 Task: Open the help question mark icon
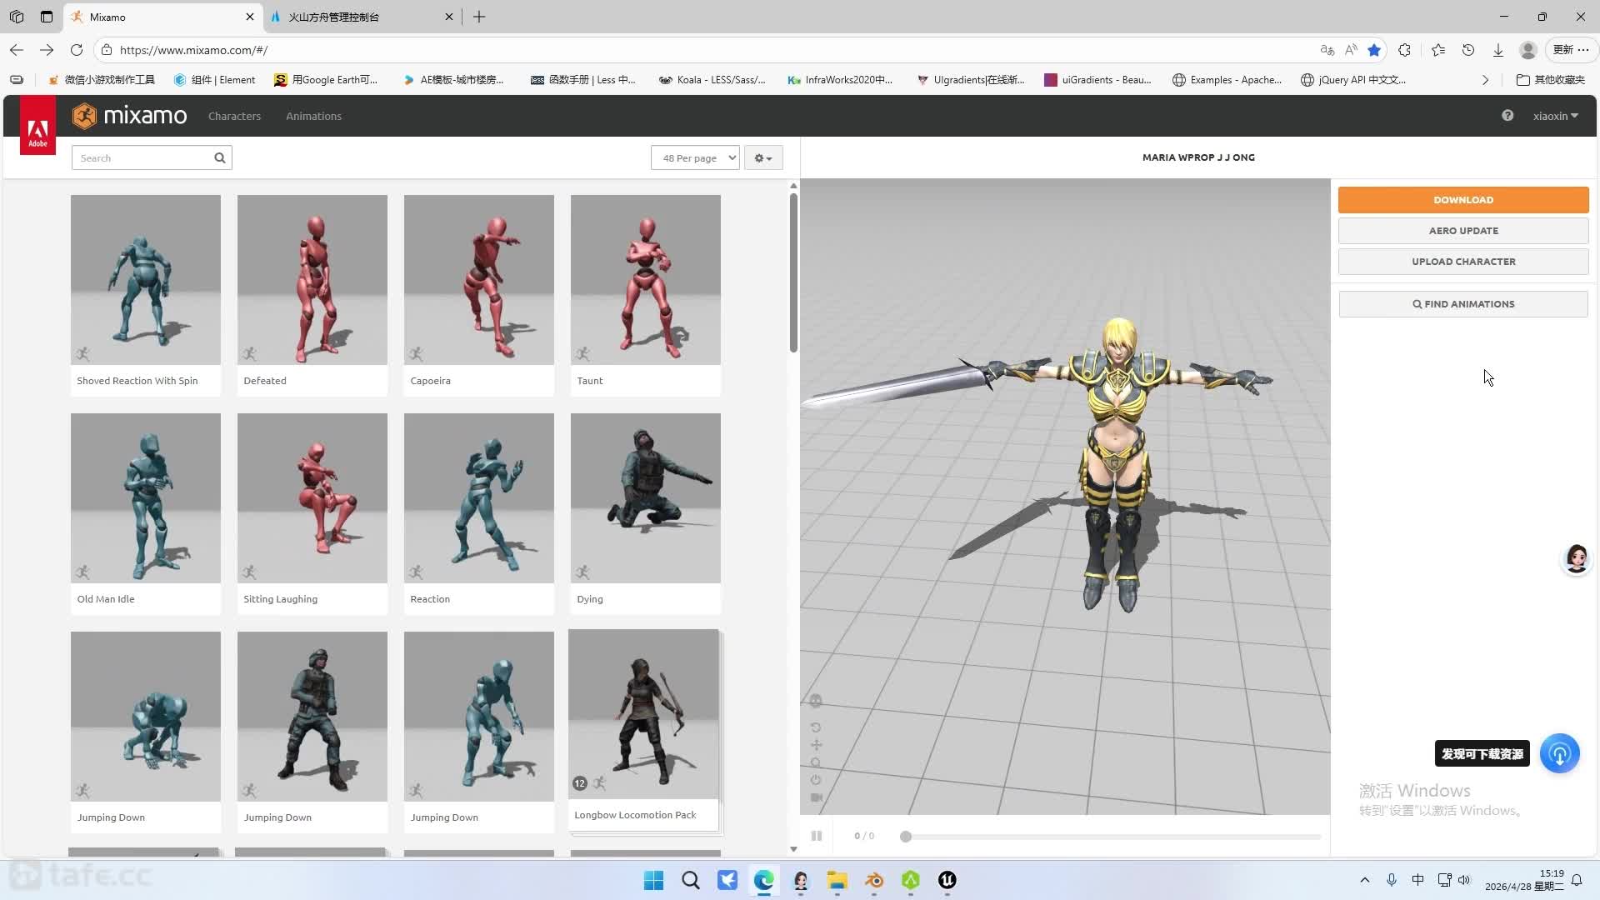click(x=1507, y=116)
